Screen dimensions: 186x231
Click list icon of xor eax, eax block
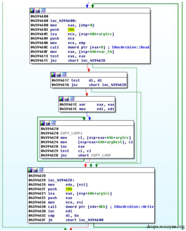coord(72,99)
